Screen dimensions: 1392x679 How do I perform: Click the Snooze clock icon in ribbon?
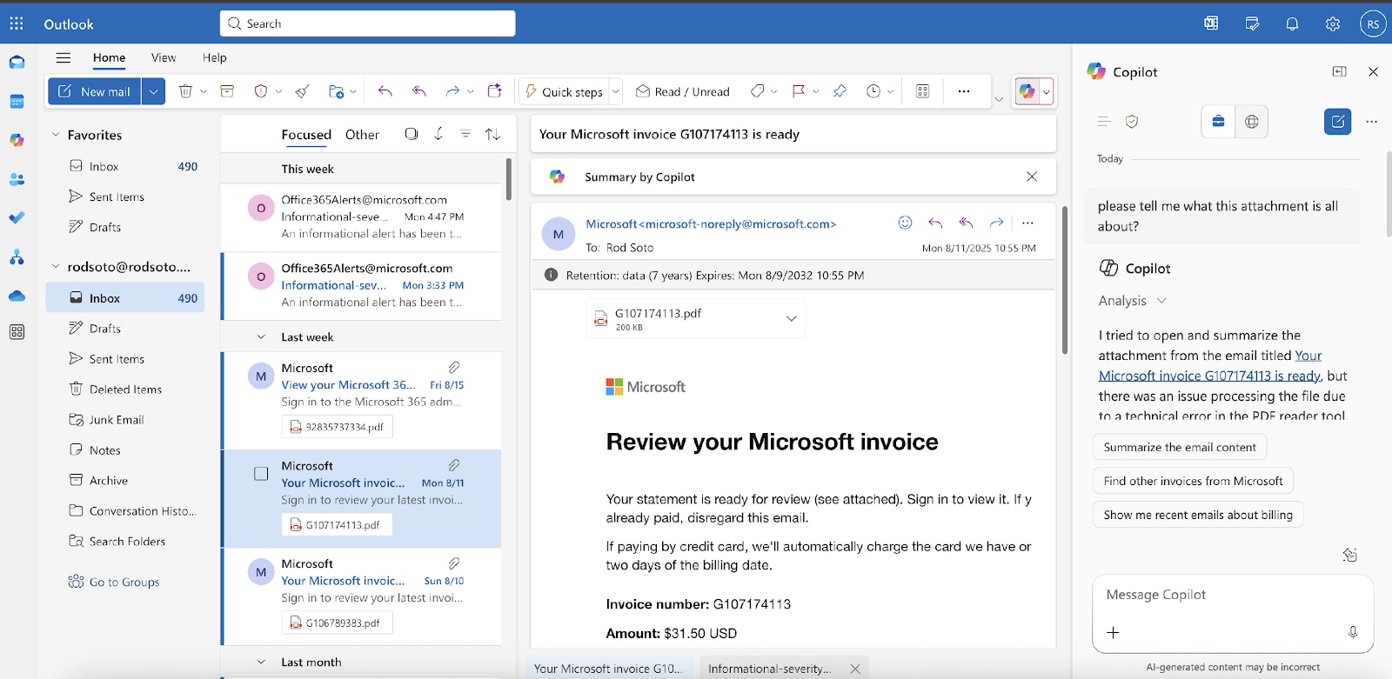point(873,91)
